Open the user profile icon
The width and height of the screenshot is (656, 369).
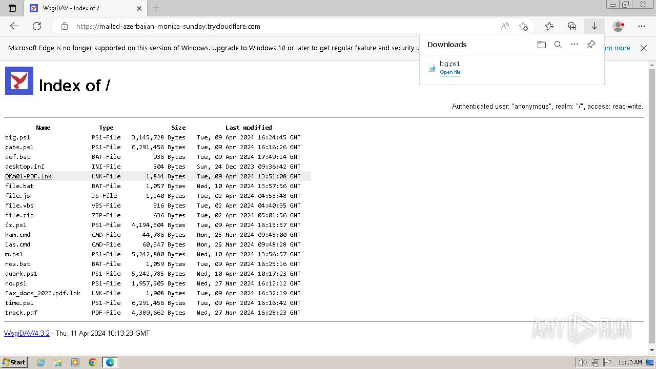click(x=619, y=26)
